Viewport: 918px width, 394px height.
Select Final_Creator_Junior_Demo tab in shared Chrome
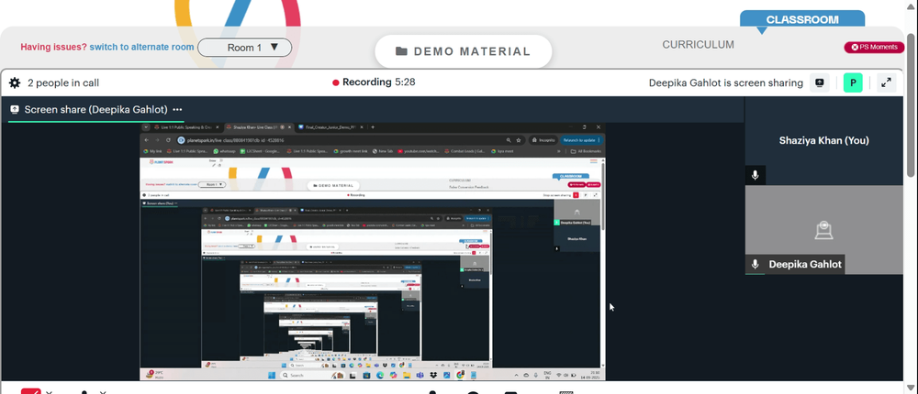[330, 126]
